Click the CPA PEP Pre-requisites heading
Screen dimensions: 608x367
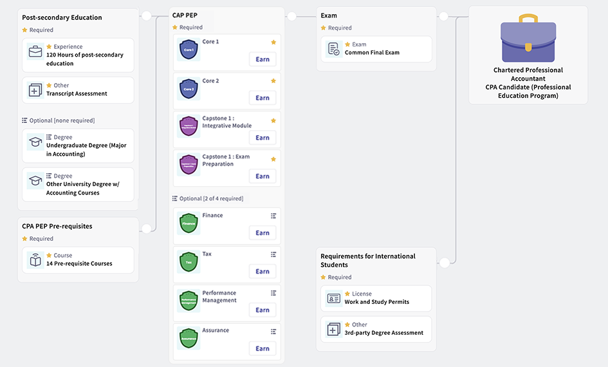(x=57, y=226)
